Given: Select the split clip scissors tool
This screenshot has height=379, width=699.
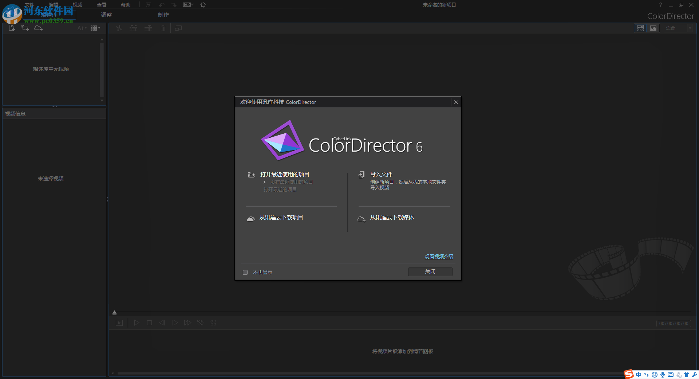Looking at the screenshot, I should click(x=119, y=28).
